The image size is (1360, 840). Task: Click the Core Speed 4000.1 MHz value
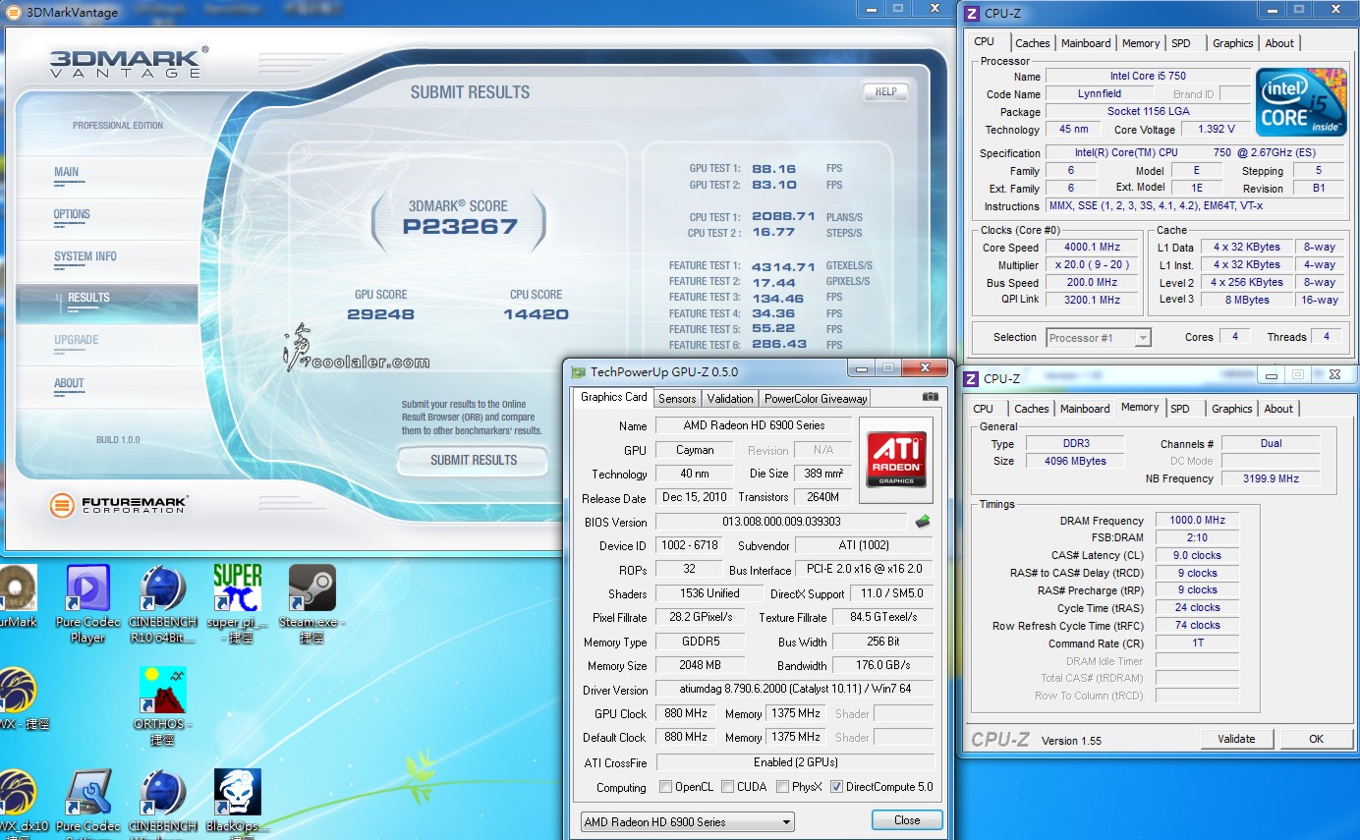pos(1091,248)
